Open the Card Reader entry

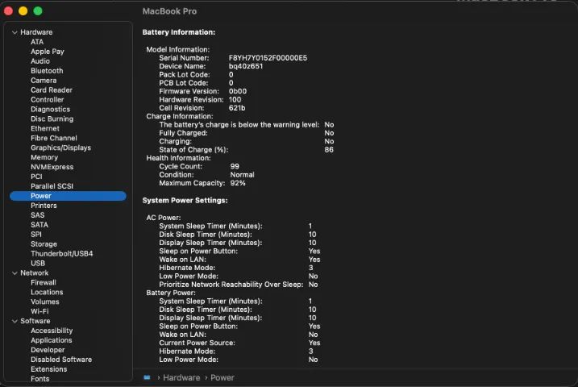click(x=52, y=90)
